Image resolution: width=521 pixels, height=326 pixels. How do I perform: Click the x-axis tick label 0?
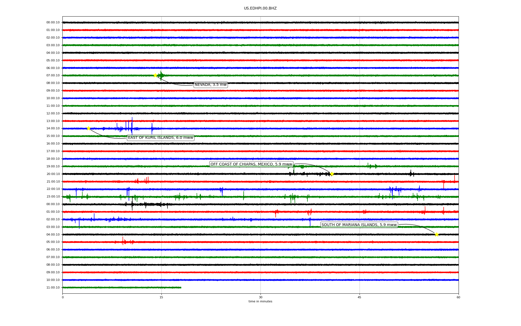point(63,297)
